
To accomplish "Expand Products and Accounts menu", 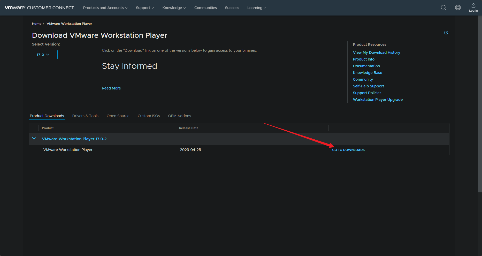I will 105,8.
